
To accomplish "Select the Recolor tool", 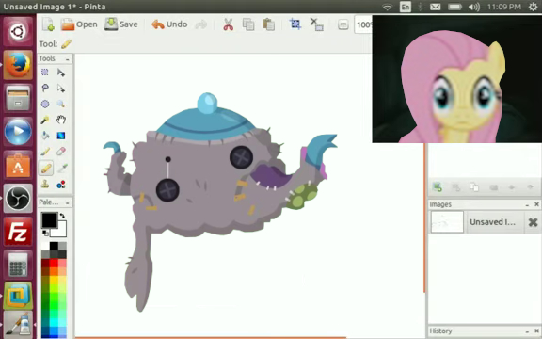I will pyautogui.click(x=61, y=185).
